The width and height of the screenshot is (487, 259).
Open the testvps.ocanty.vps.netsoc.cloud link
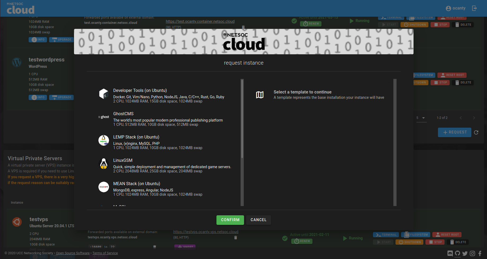[x=206, y=232]
